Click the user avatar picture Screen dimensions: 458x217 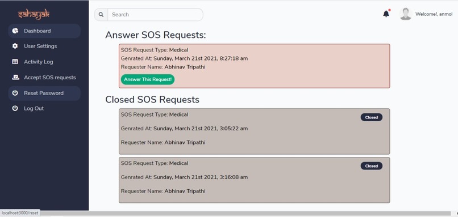405,14
